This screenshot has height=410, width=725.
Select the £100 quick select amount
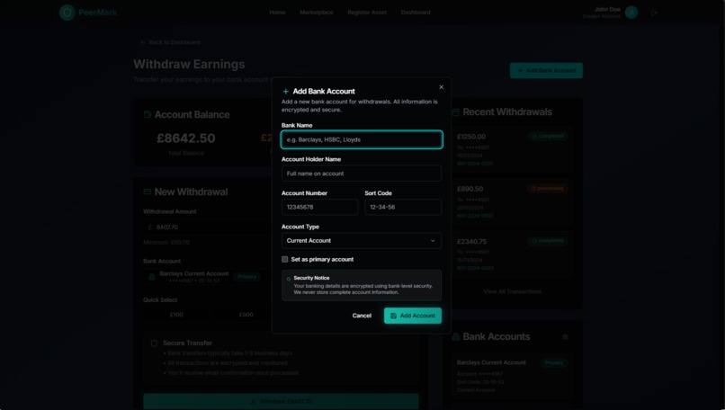[176, 315]
